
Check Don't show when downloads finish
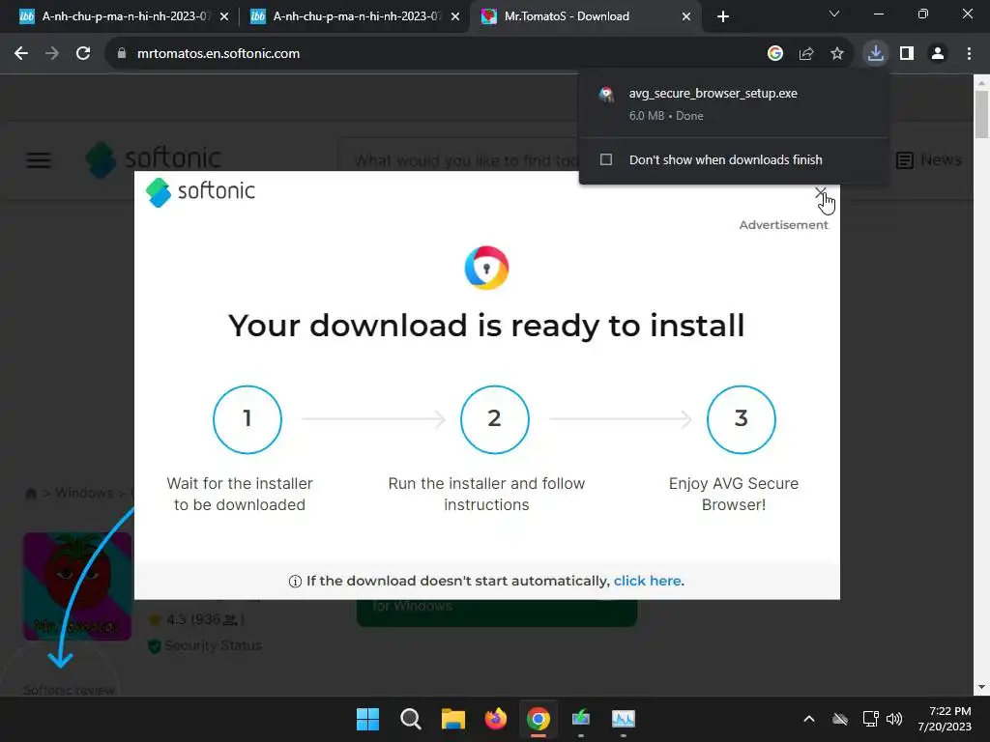(606, 159)
